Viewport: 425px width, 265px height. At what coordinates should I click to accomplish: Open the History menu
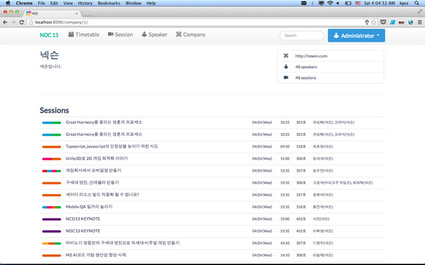pyautogui.click(x=85, y=3)
